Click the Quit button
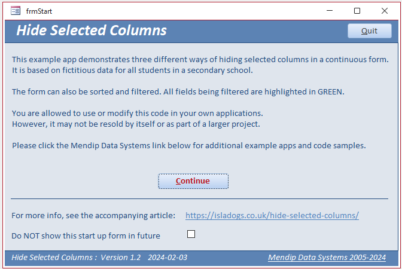The height and width of the screenshot is (269, 402). [x=370, y=30]
